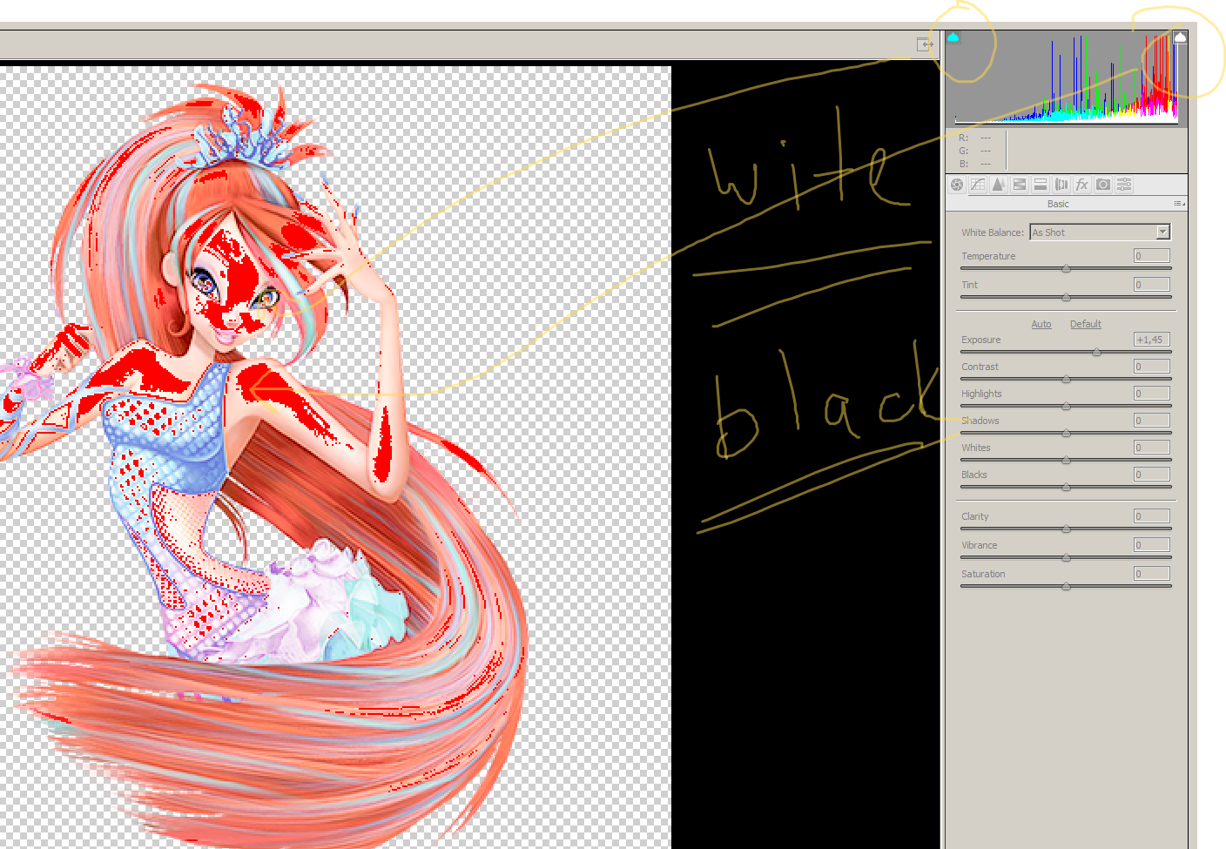Focus the Contrast value field
The height and width of the screenshot is (849, 1226).
coord(1152,367)
